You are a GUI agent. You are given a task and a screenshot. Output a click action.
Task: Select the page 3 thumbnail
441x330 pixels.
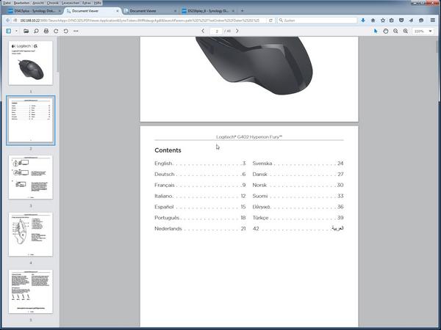[x=31, y=177]
